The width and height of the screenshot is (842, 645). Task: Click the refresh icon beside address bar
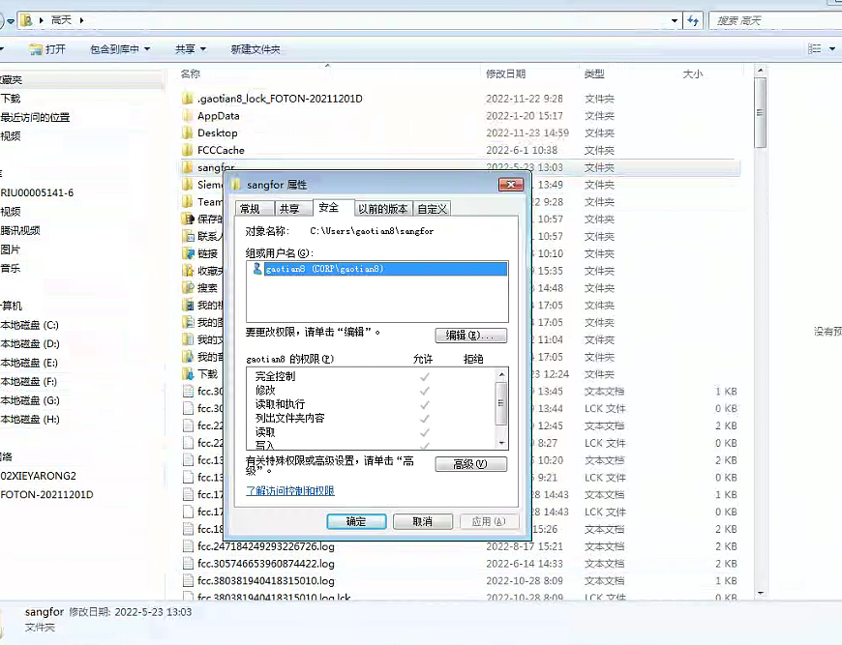tap(693, 19)
